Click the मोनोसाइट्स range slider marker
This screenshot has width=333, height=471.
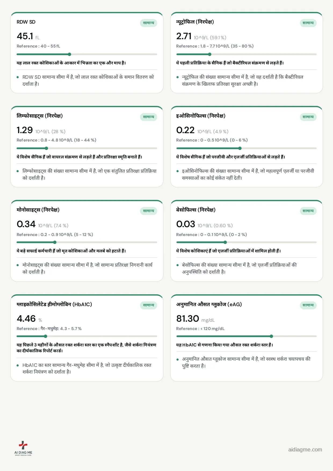point(55,242)
